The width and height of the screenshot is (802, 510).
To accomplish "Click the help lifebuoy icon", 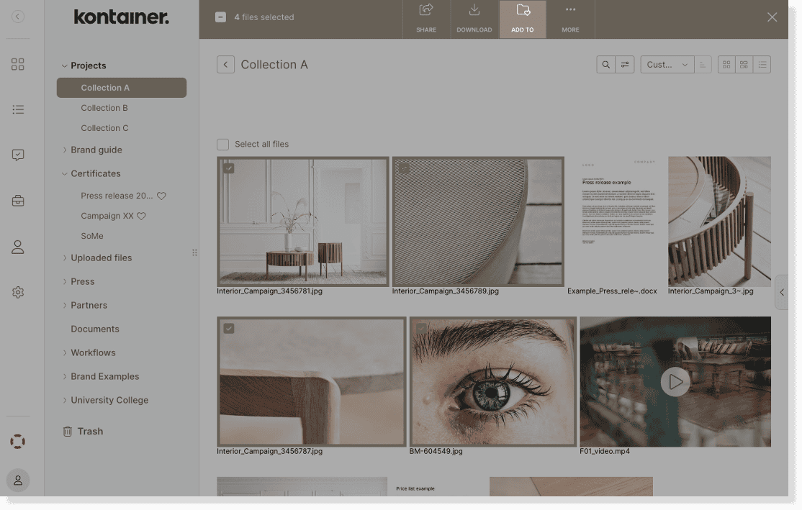I will (18, 441).
